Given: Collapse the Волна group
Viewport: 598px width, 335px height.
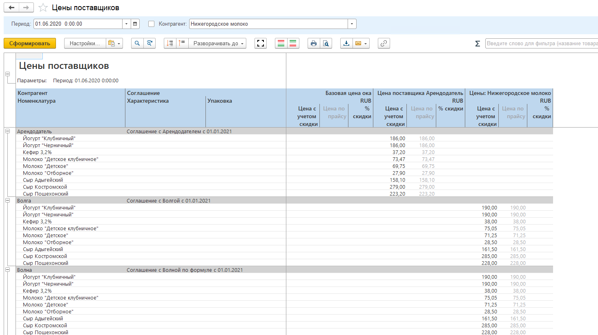Looking at the screenshot, I should pyautogui.click(x=7, y=270).
